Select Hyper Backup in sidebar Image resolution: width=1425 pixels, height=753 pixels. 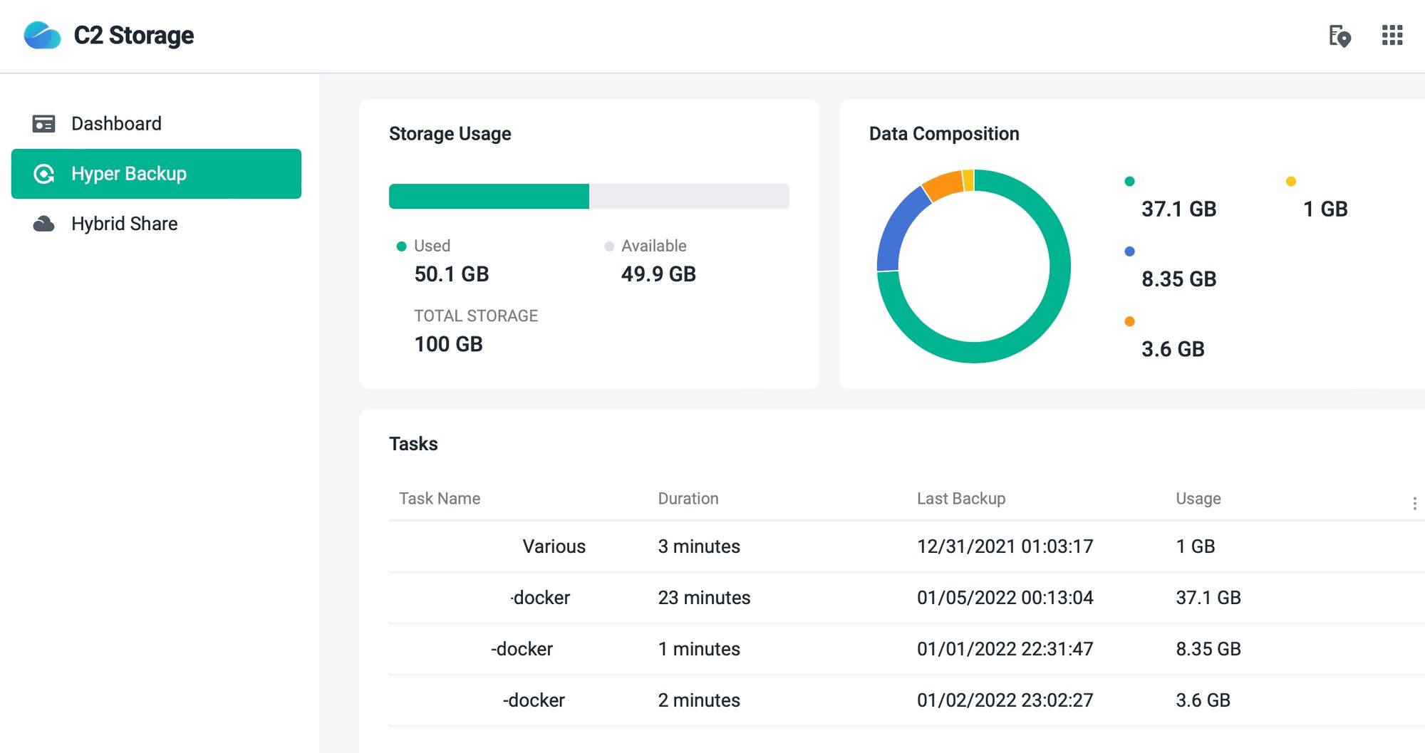tap(156, 174)
